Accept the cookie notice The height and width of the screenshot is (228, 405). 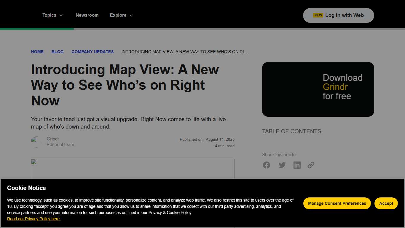click(x=386, y=203)
